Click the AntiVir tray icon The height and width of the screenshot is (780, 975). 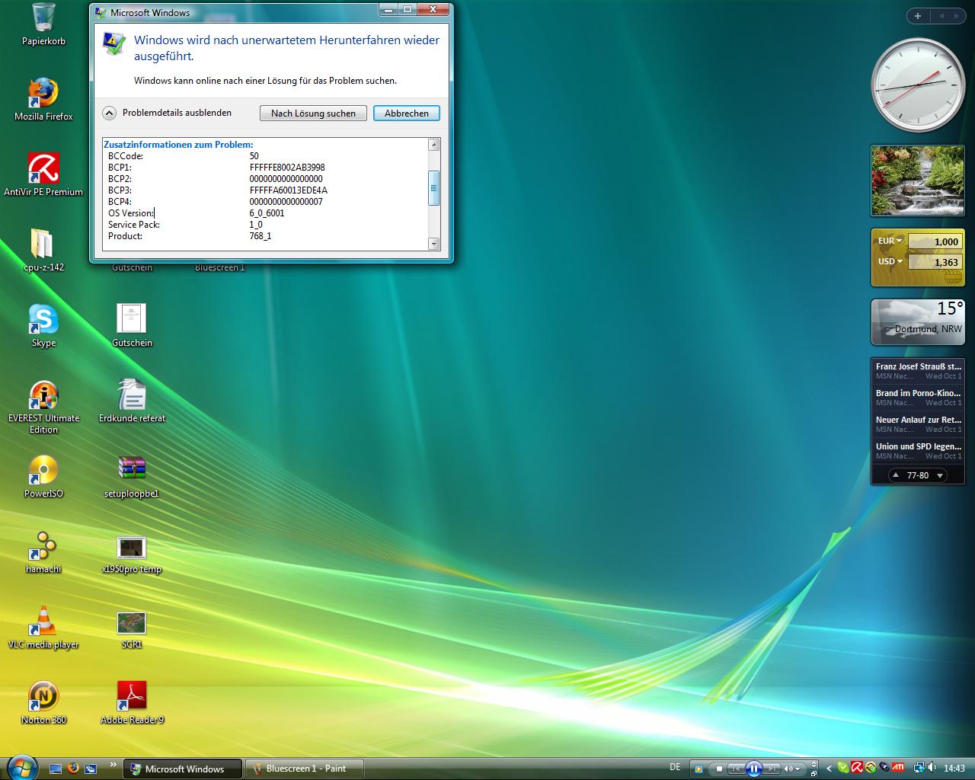[x=857, y=768]
